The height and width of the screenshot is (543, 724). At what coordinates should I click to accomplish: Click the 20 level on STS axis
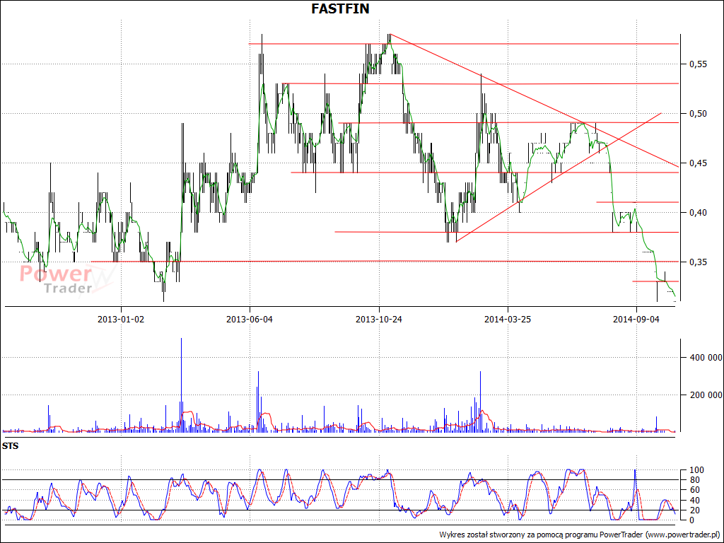tap(694, 510)
